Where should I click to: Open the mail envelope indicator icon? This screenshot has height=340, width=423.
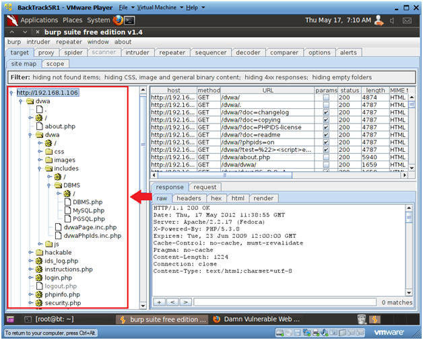407,20
